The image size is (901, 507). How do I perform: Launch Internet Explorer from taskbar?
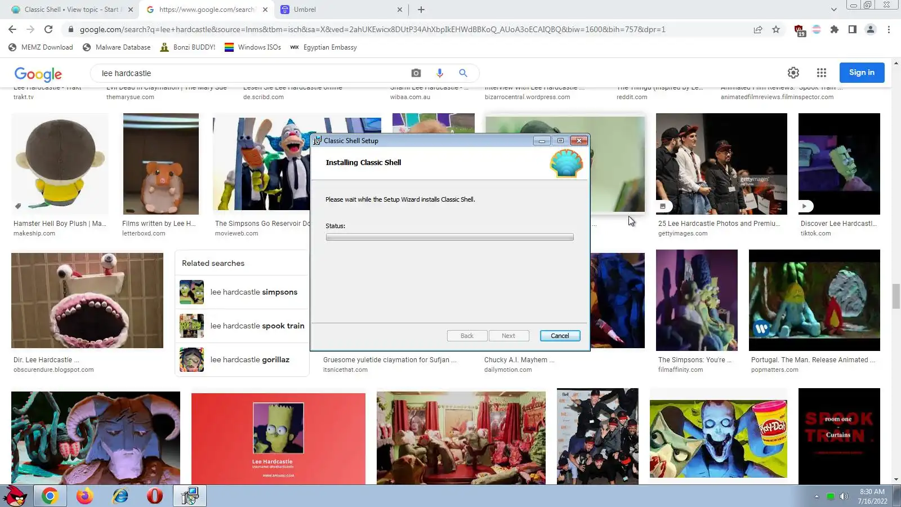120,496
